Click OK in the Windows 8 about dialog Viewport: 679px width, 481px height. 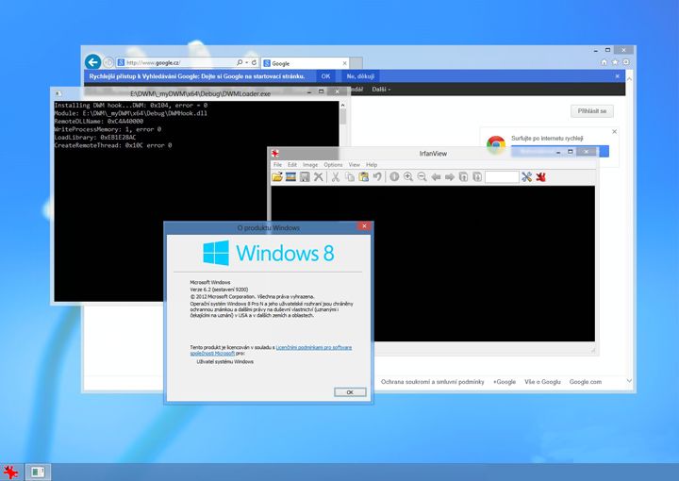[x=350, y=392]
